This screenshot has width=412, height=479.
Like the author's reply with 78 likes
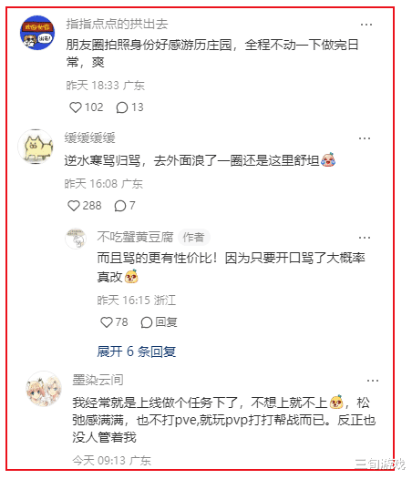point(107,322)
